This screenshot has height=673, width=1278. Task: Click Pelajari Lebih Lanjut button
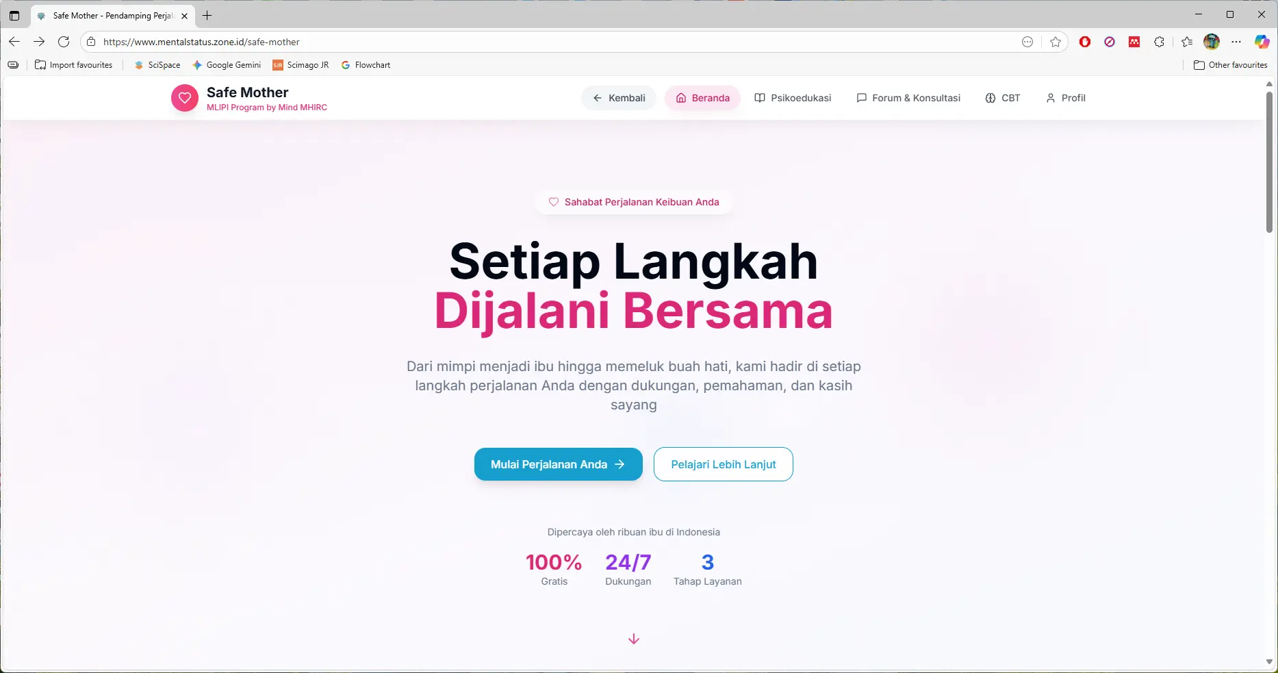tap(724, 464)
